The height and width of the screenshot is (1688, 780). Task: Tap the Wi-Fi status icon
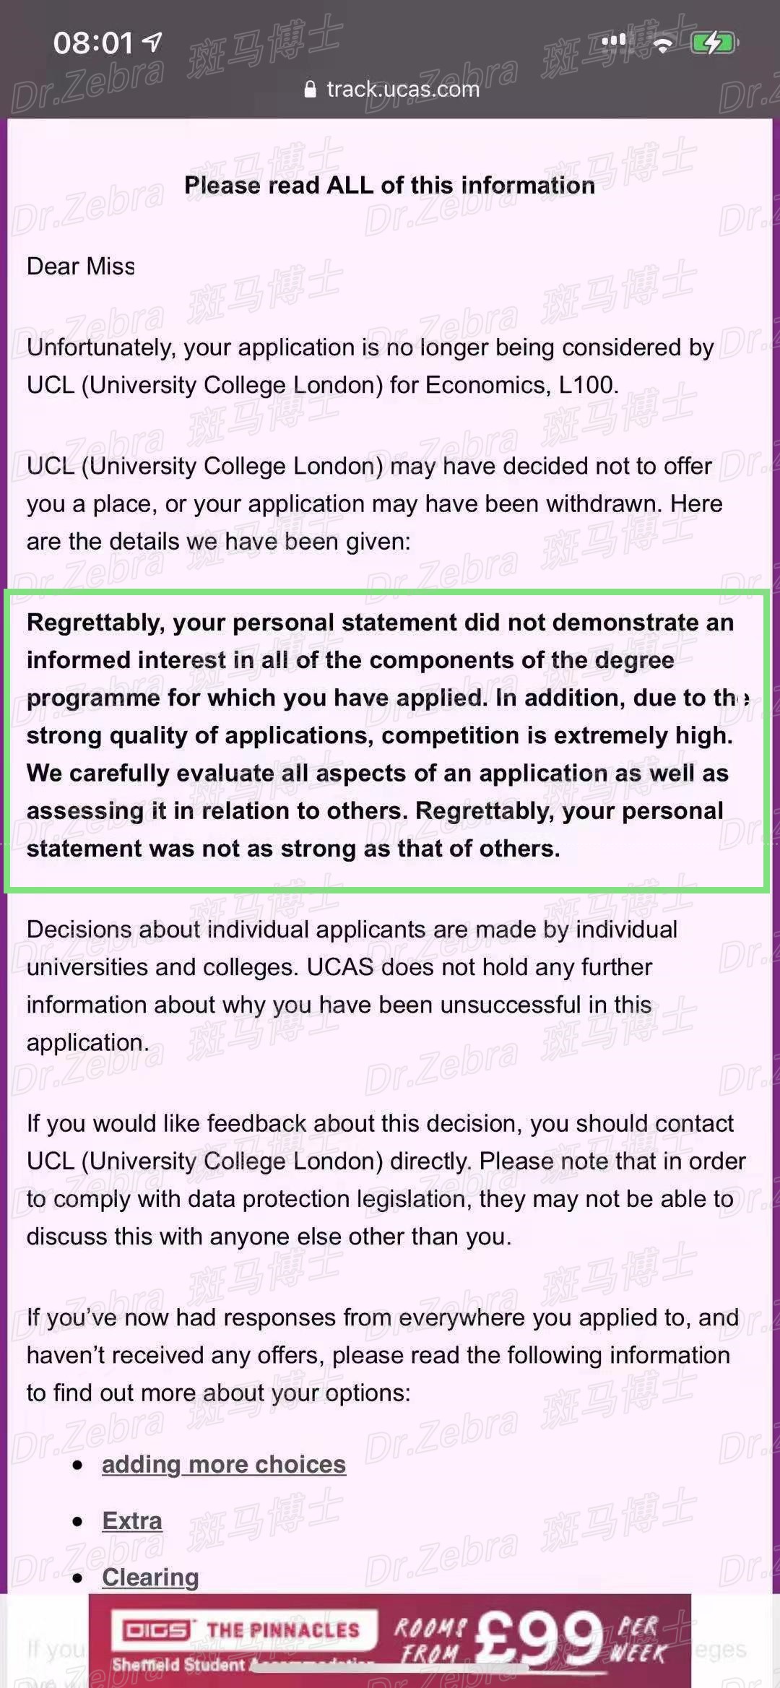662,44
